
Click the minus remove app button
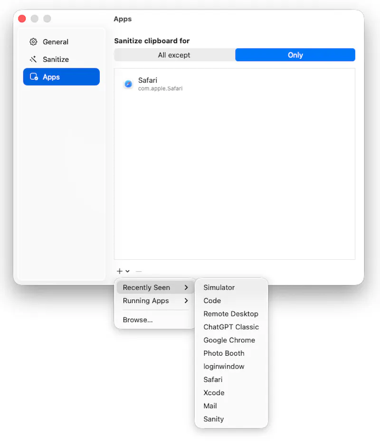pos(139,271)
